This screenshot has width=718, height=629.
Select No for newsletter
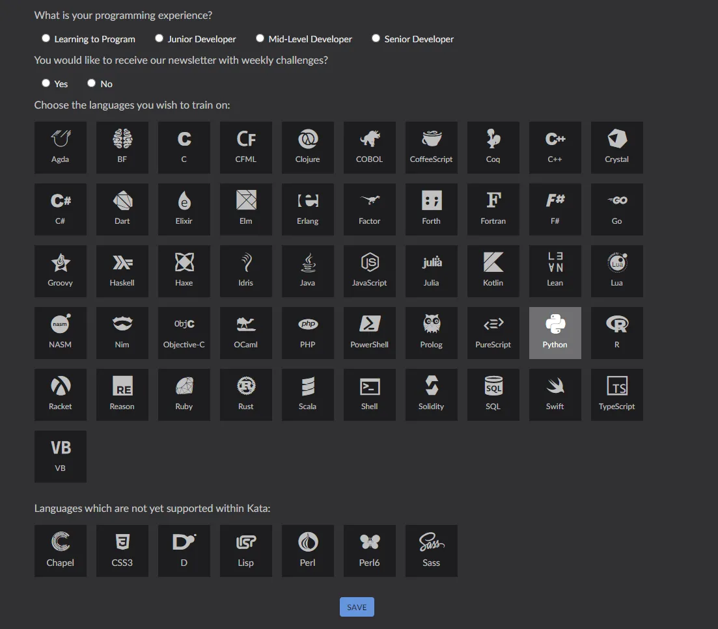92,83
